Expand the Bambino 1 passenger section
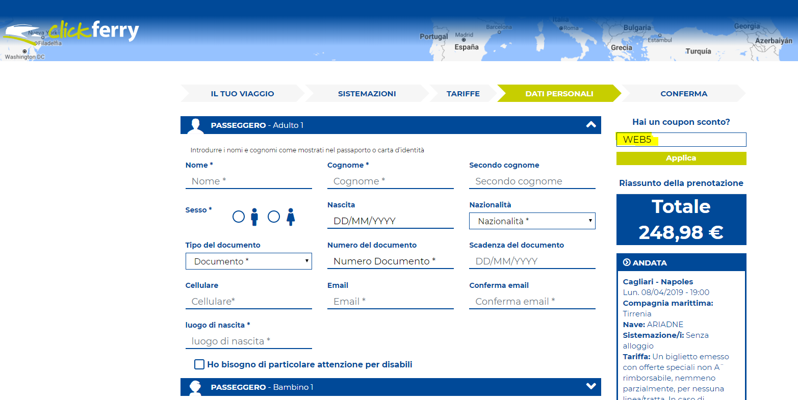 (x=591, y=387)
